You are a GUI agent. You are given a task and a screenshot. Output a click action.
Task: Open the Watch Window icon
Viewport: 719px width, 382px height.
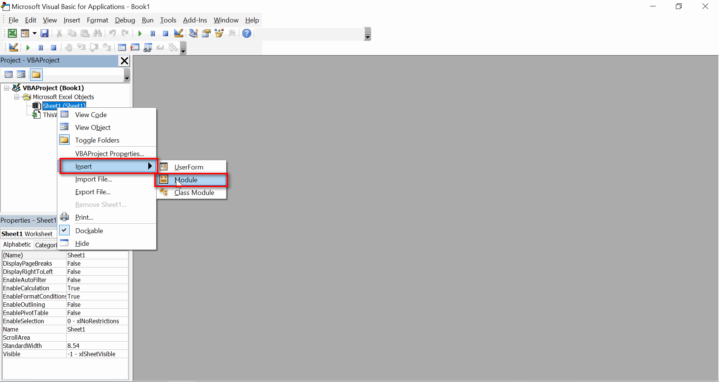coord(148,48)
